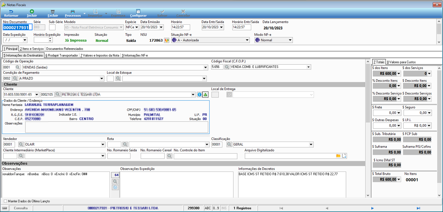Click the magnifier icon beside Observações box
This screenshot has width=443, height=212.
tap(115, 181)
